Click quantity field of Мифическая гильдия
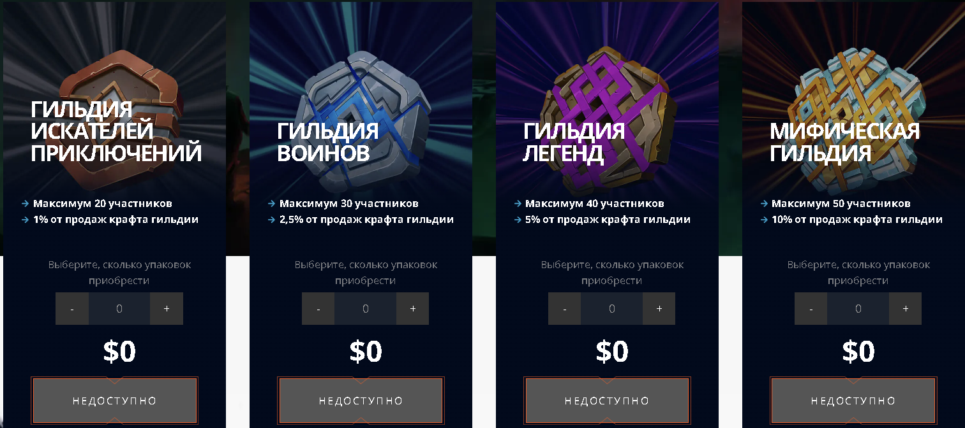Image resolution: width=965 pixels, height=428 pixels. (x=858, y=309)
